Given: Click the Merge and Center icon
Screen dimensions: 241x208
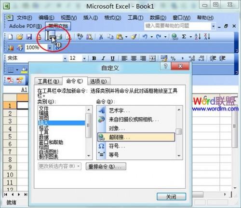Looking at the screenshot, I should (x=152, y=58).
